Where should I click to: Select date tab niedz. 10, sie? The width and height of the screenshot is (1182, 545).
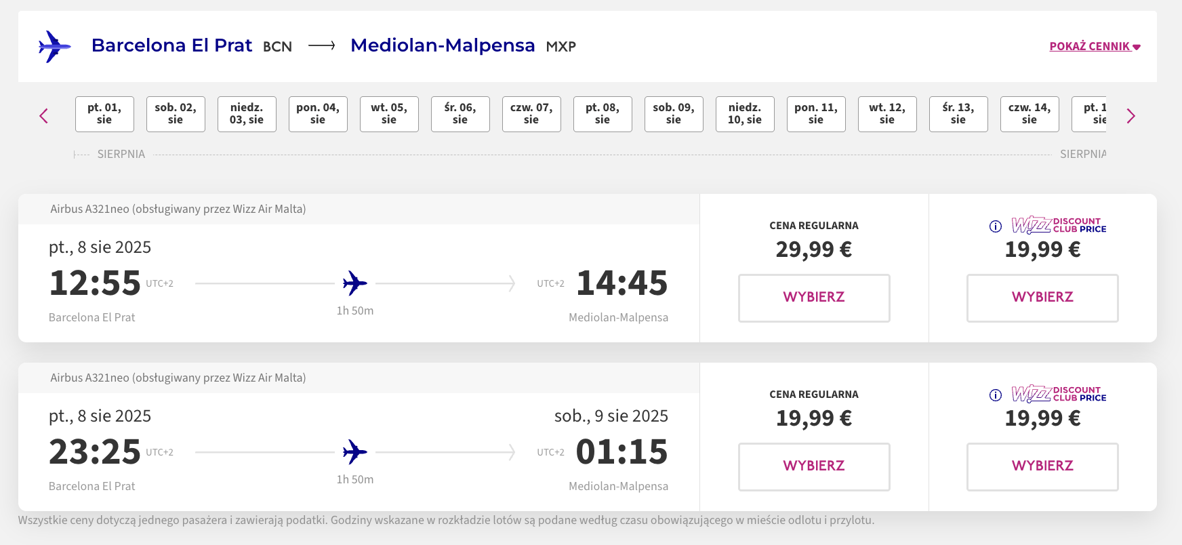(x=745, y=114)
